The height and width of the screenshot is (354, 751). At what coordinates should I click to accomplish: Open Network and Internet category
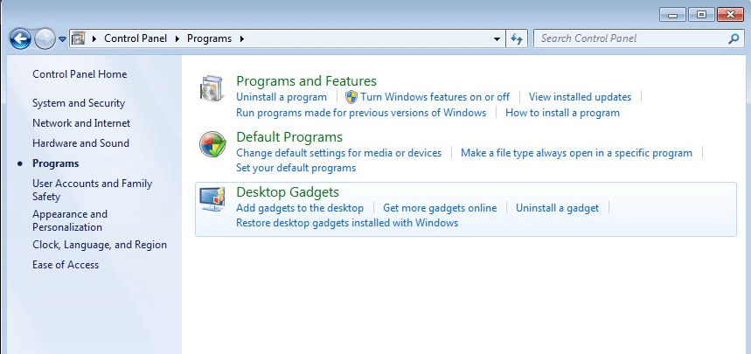pos(81,123)
